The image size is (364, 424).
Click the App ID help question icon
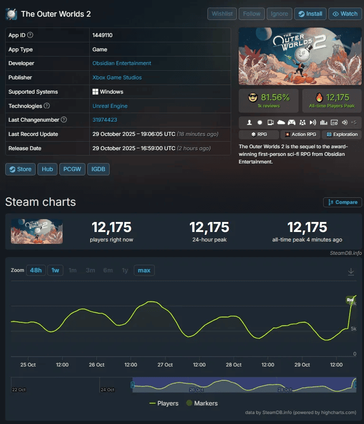coord(30,35)
